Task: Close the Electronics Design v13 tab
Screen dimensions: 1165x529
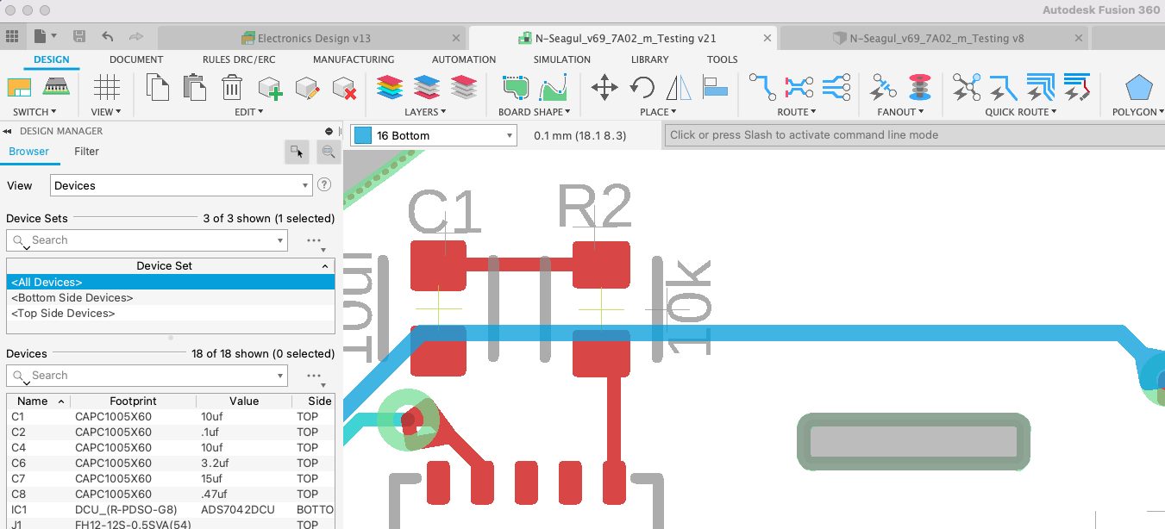Action: pos(456,38)
